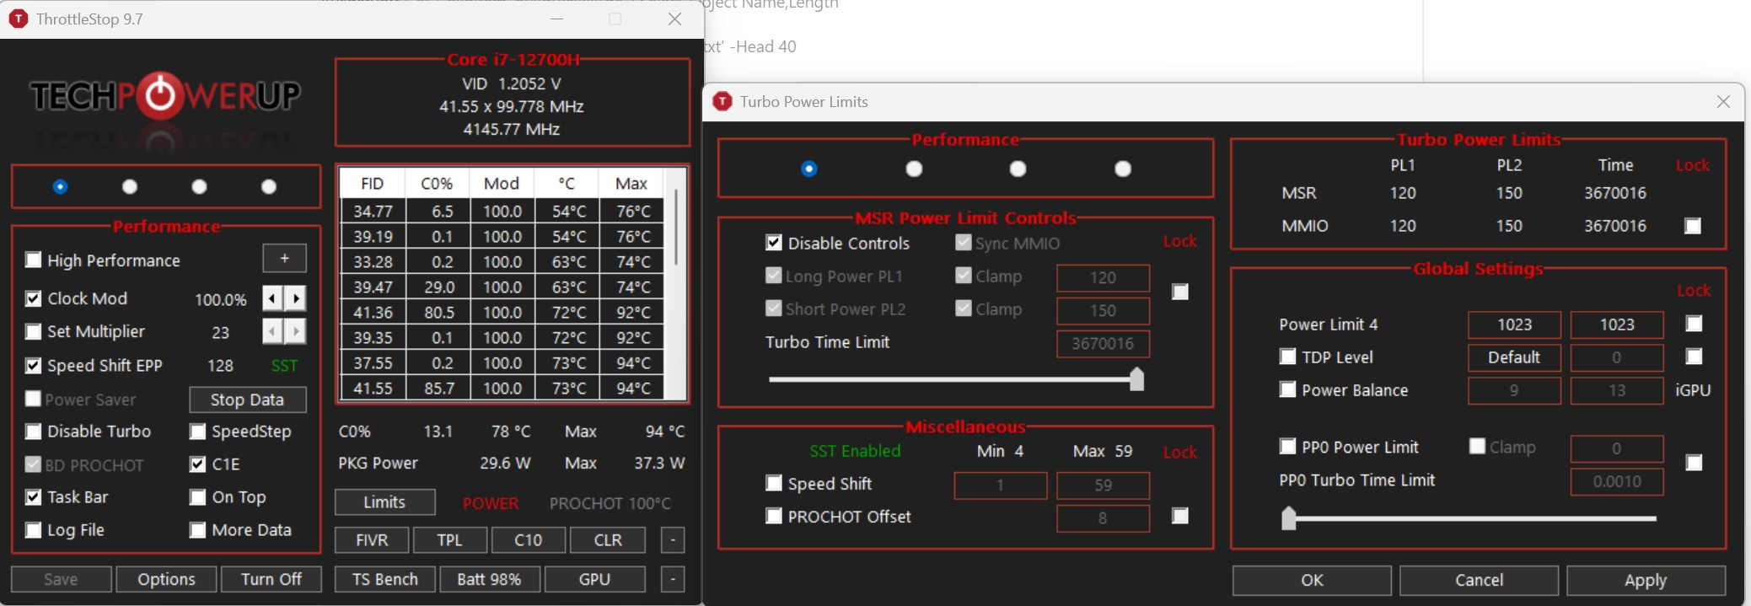The width and height of the screenshot is (1751, 606).
Task: Open the FIVR settings
Action: (372, 539)
